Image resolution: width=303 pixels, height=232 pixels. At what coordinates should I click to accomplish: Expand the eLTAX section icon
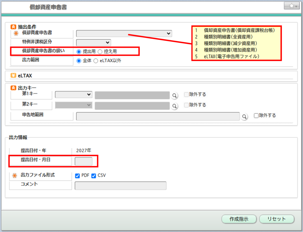point(13,75)
